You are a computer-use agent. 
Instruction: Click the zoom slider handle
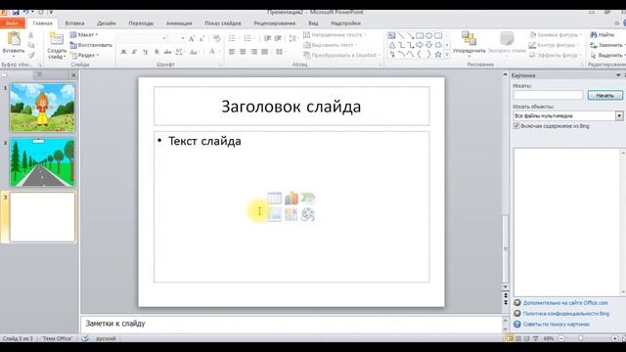coord(580,338)
